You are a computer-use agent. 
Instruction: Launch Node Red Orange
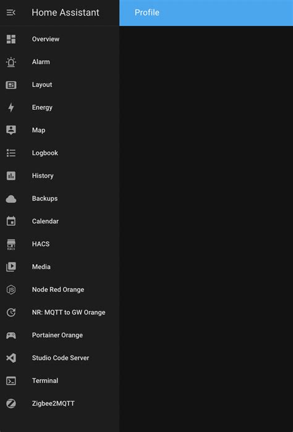click(59, 289)
